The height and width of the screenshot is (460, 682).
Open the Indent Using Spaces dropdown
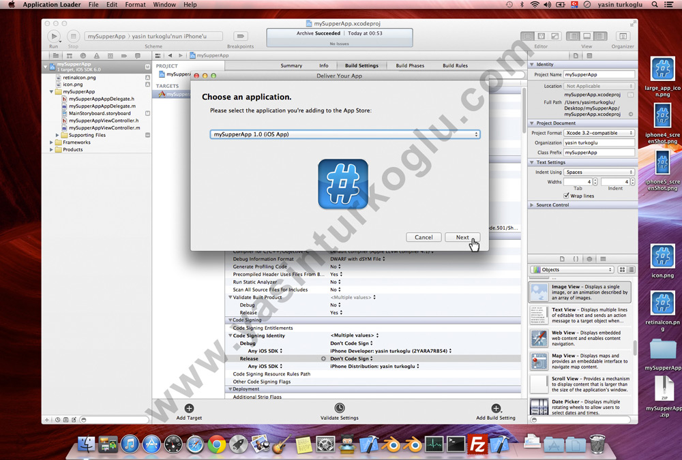pos(599,172)
